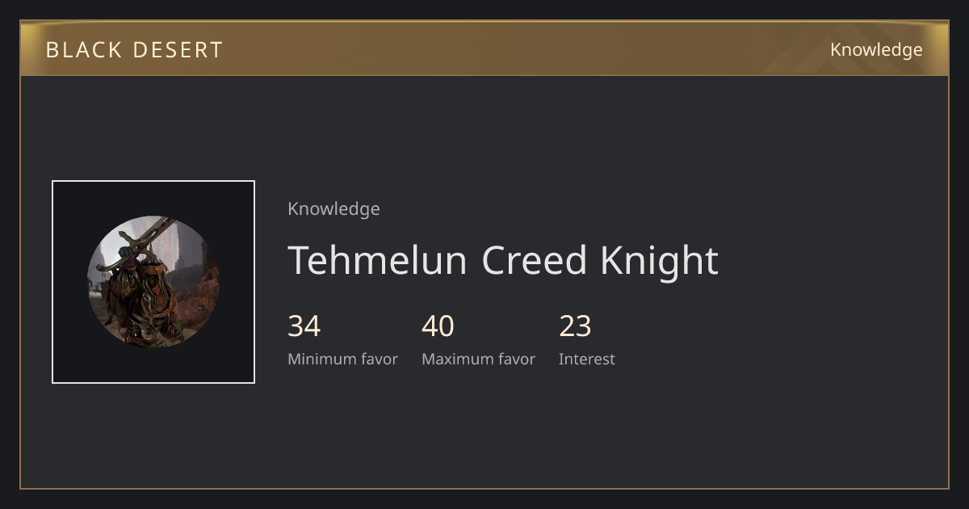This screenshot has height=509, width=969.
Task: Click the BLACK DESERT header title
Action: click(134, 49)
